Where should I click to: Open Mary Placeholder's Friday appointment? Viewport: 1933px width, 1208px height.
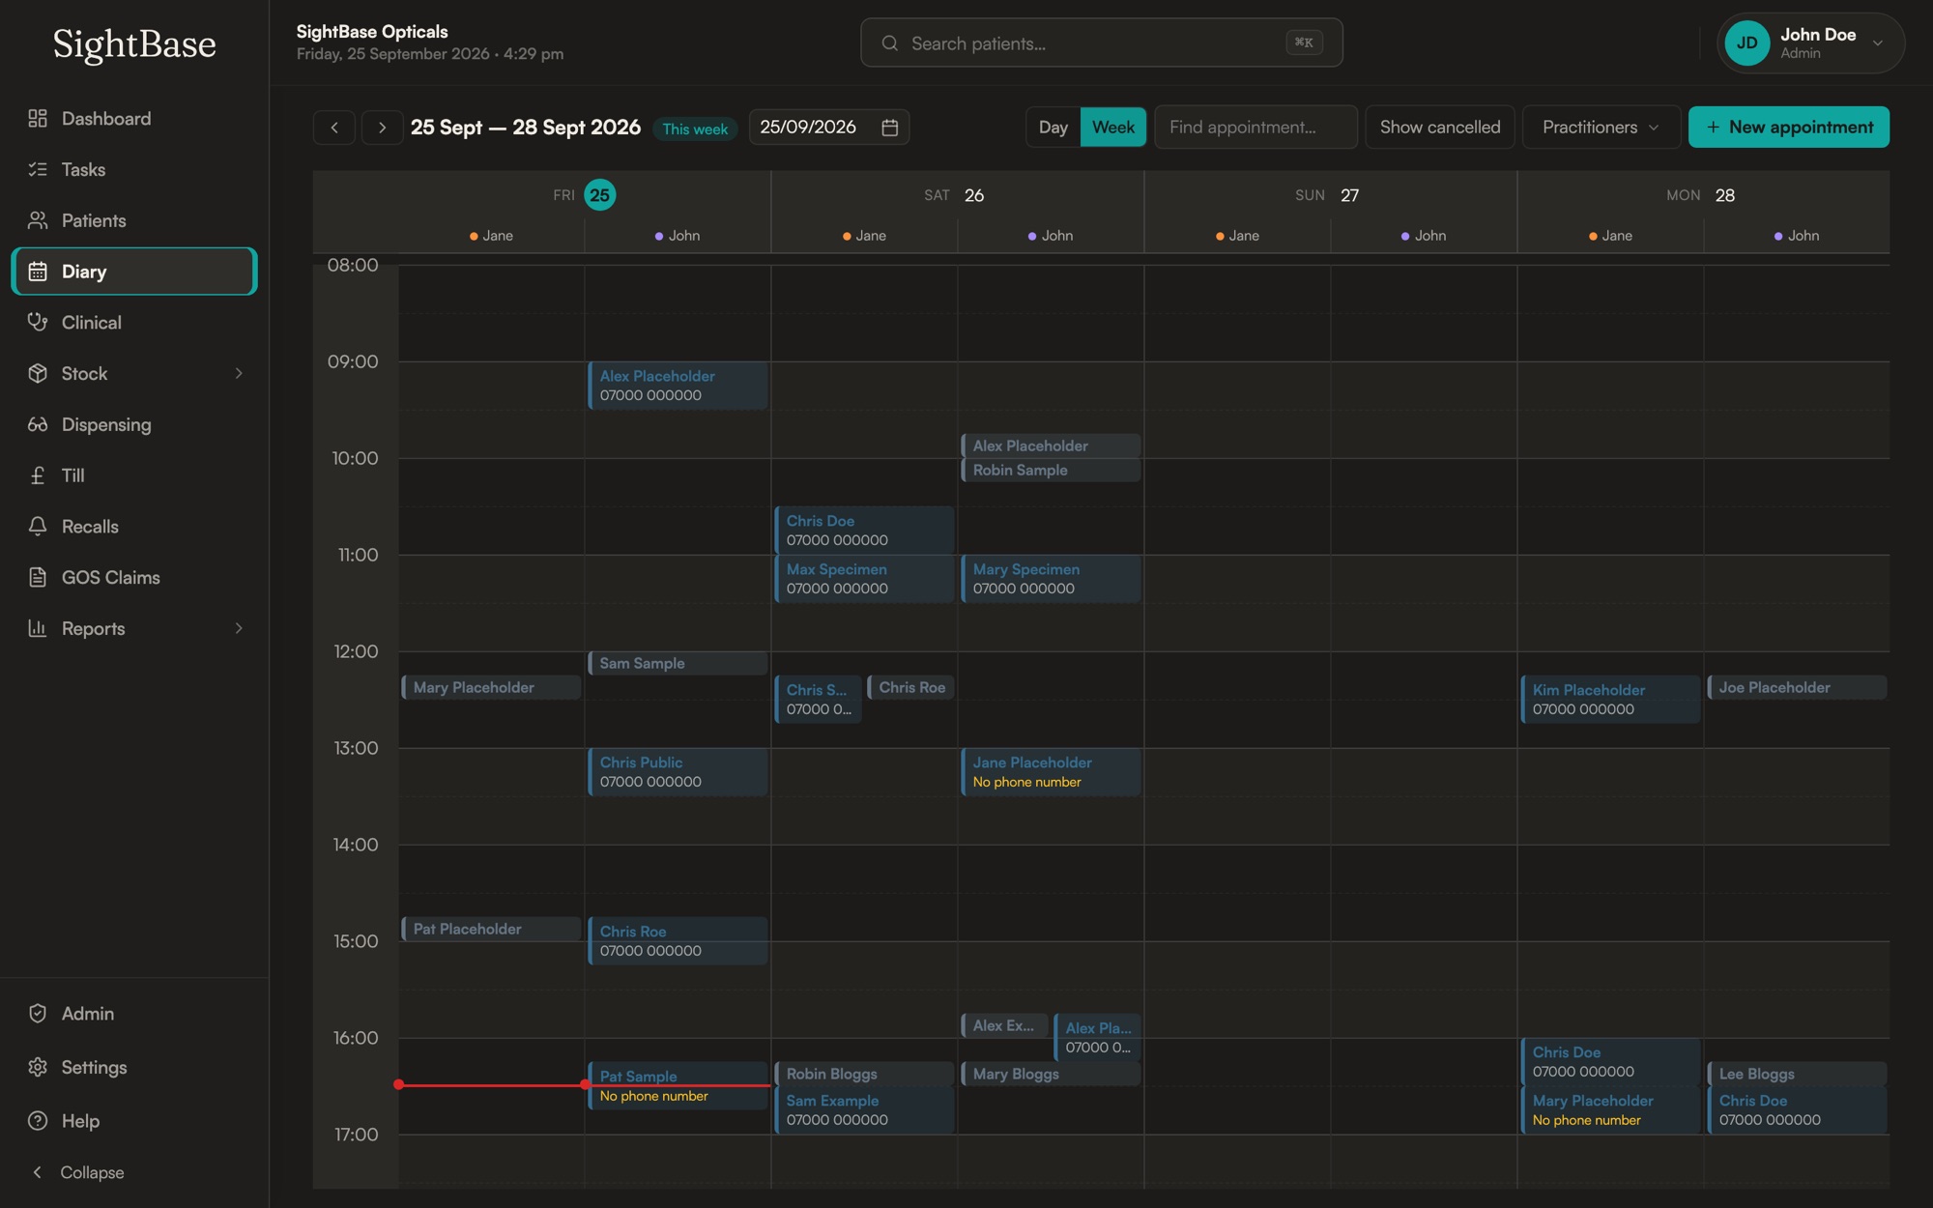[x=491, y=687]
